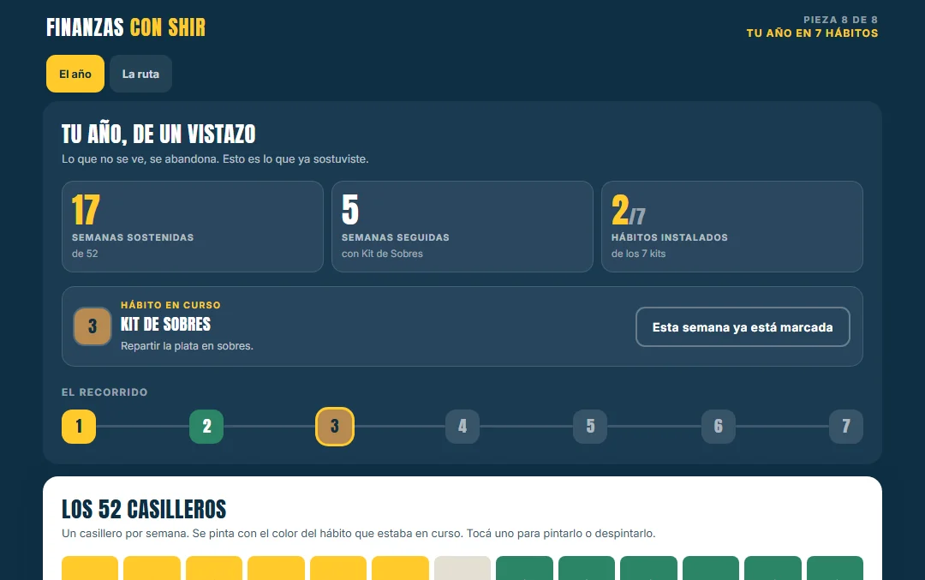Screen dimensions: 925x580
Task: Click the text 'de 52'
Action: click(85, 254)
